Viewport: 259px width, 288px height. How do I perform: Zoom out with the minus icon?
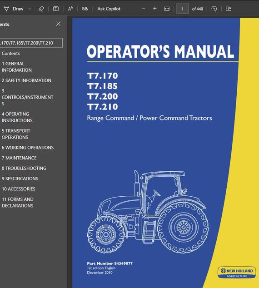[x=144, y=9]
